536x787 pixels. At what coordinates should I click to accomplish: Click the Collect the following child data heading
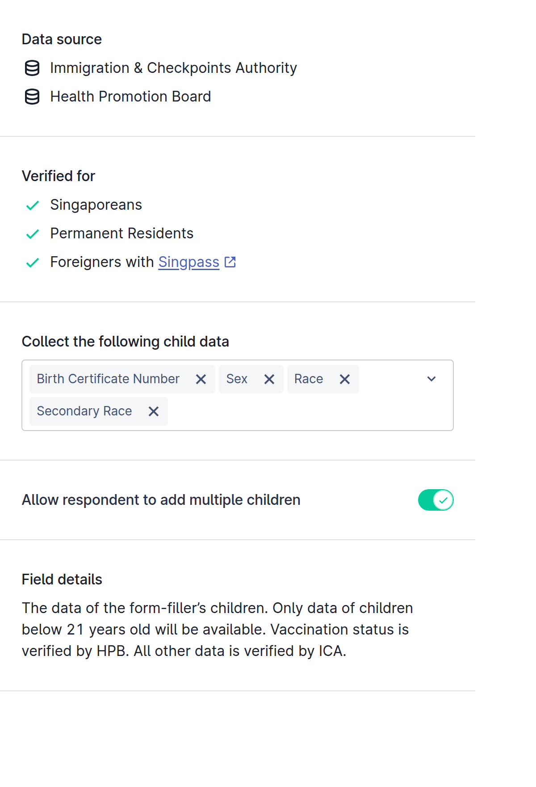pos(126,342)
